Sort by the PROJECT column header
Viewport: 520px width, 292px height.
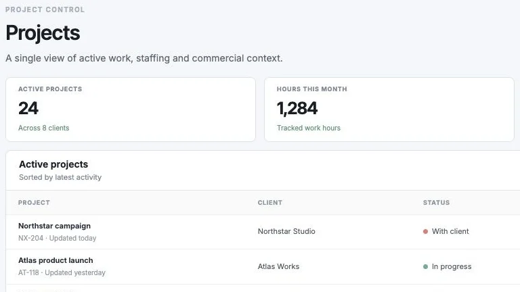[34, 203]
